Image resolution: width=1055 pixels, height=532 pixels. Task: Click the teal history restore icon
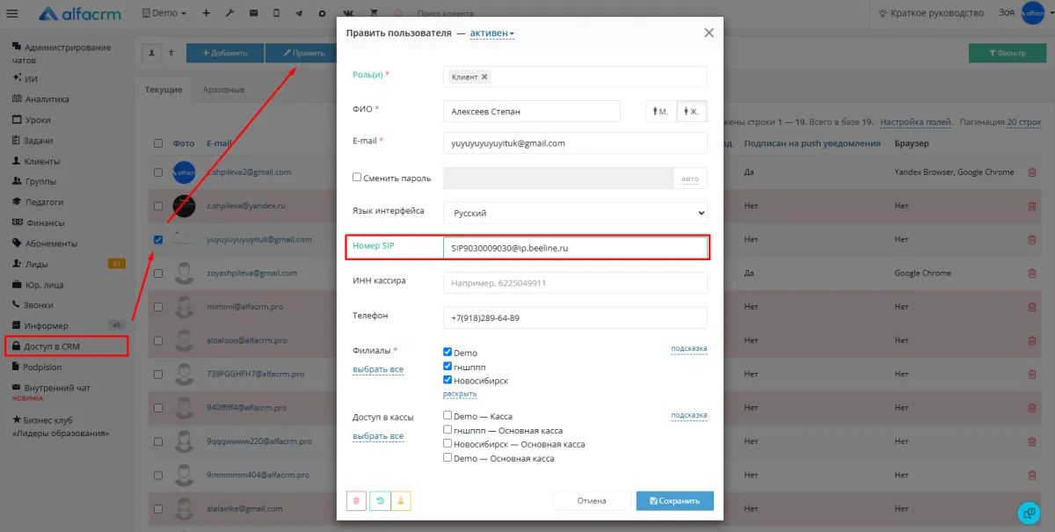(x=379, y=500)
